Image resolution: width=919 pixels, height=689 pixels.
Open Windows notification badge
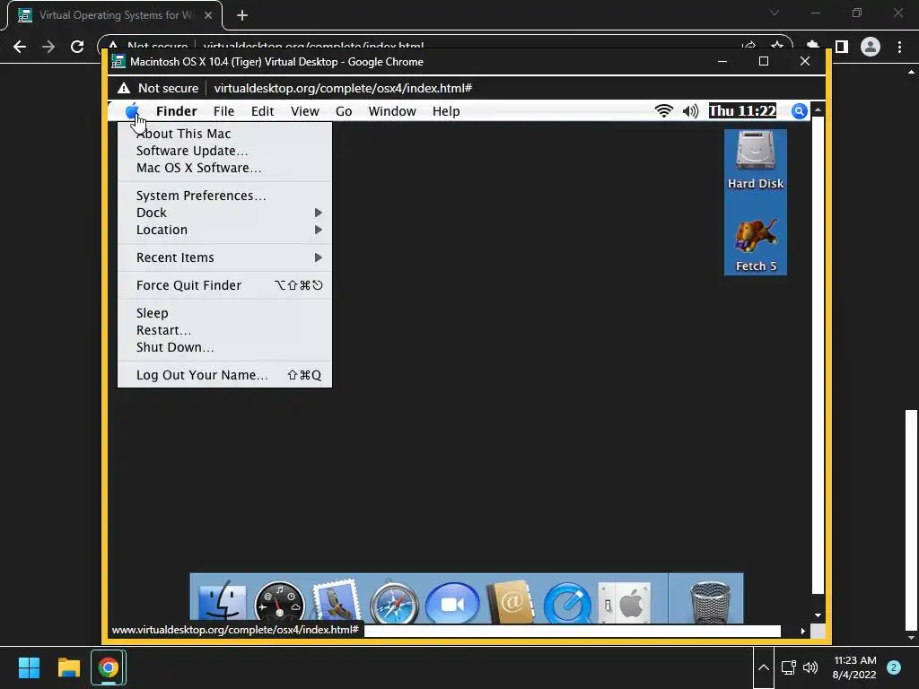(x=894, y=667)
